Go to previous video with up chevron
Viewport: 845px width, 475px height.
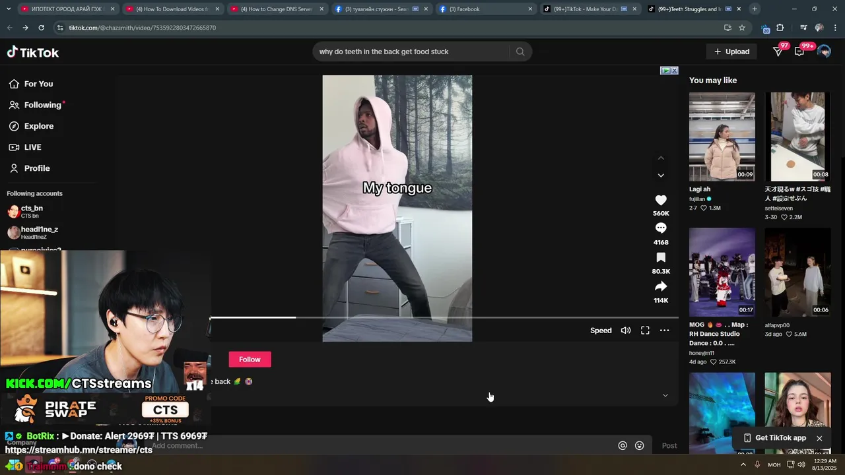click(661, 158)
